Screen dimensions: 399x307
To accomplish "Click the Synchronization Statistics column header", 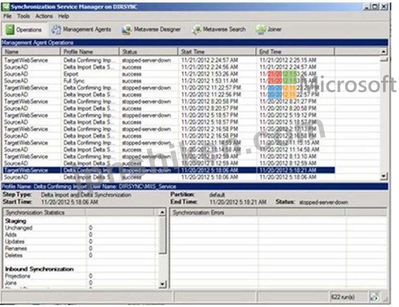I will 44,212.
